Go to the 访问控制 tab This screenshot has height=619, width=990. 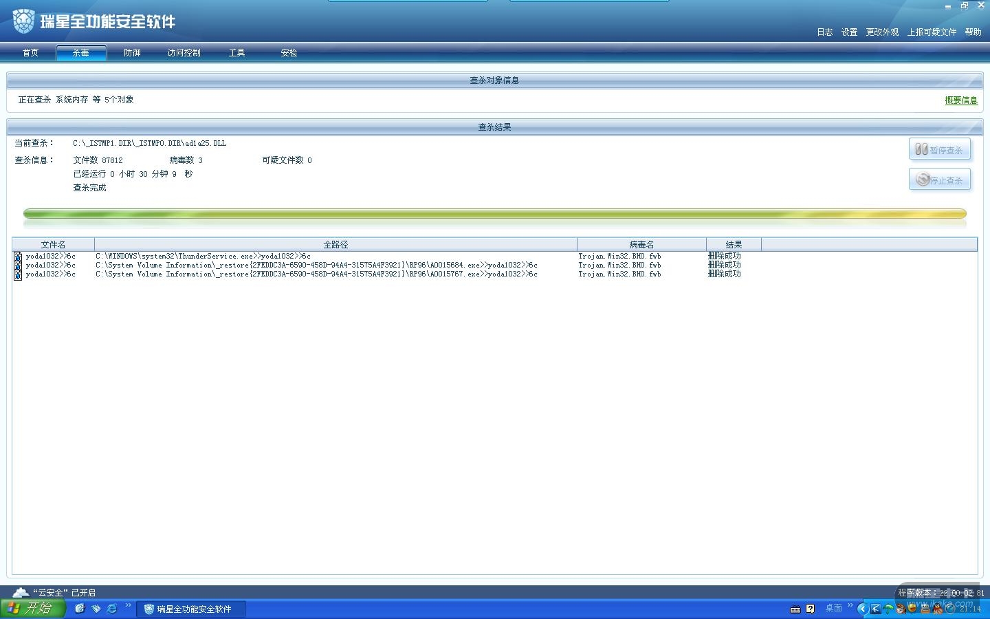coord(184,53)
